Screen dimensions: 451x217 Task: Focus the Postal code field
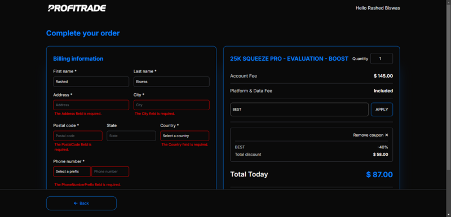pyautogui.click(x=78, y=136)
